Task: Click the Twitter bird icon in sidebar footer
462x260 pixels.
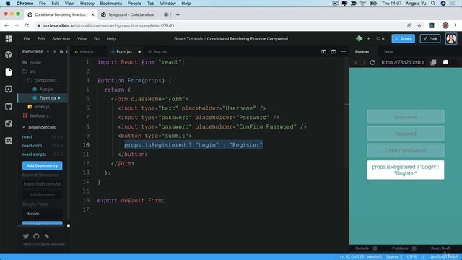Action: [26, 236]
